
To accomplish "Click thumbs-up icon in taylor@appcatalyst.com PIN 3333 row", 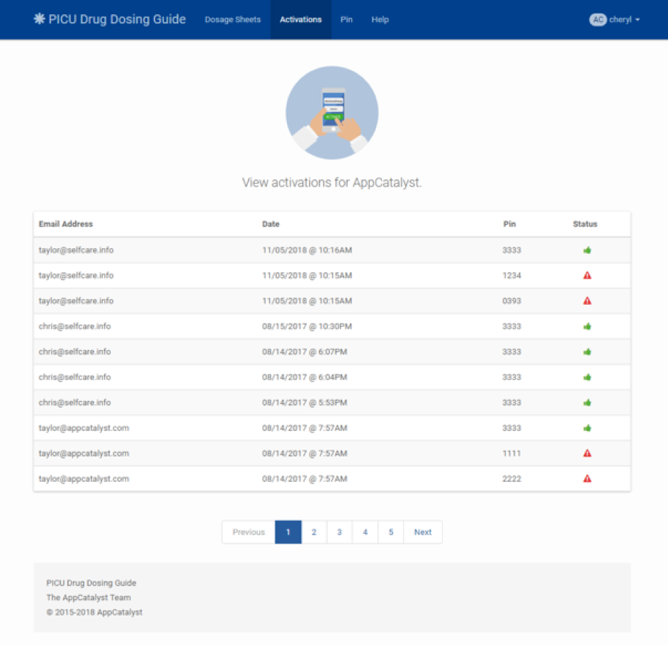I will pos(587,428).
